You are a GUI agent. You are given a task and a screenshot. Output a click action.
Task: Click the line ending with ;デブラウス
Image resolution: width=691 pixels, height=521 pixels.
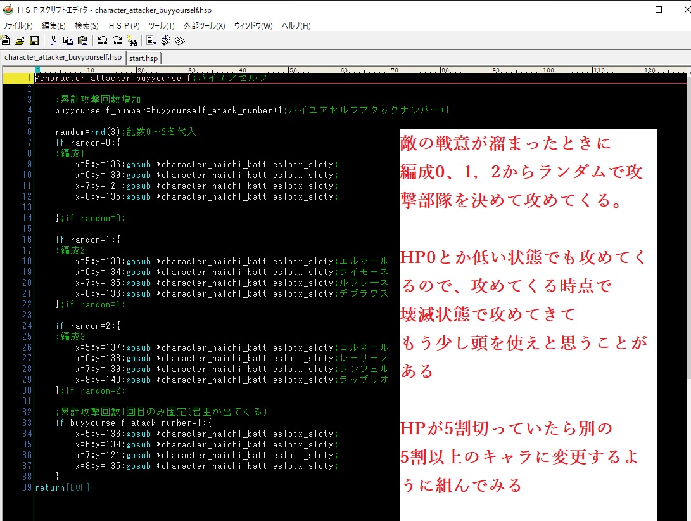tap(232, 293)
